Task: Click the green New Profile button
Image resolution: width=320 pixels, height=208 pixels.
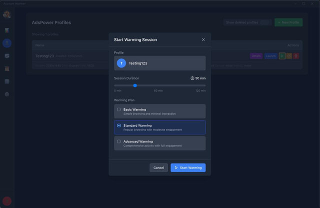Action: tap(288, 22)
